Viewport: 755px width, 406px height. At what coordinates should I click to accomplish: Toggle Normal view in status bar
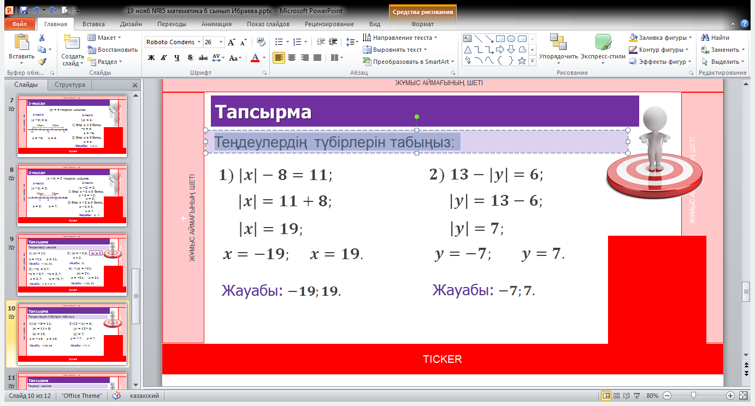[x=606, y=396]
